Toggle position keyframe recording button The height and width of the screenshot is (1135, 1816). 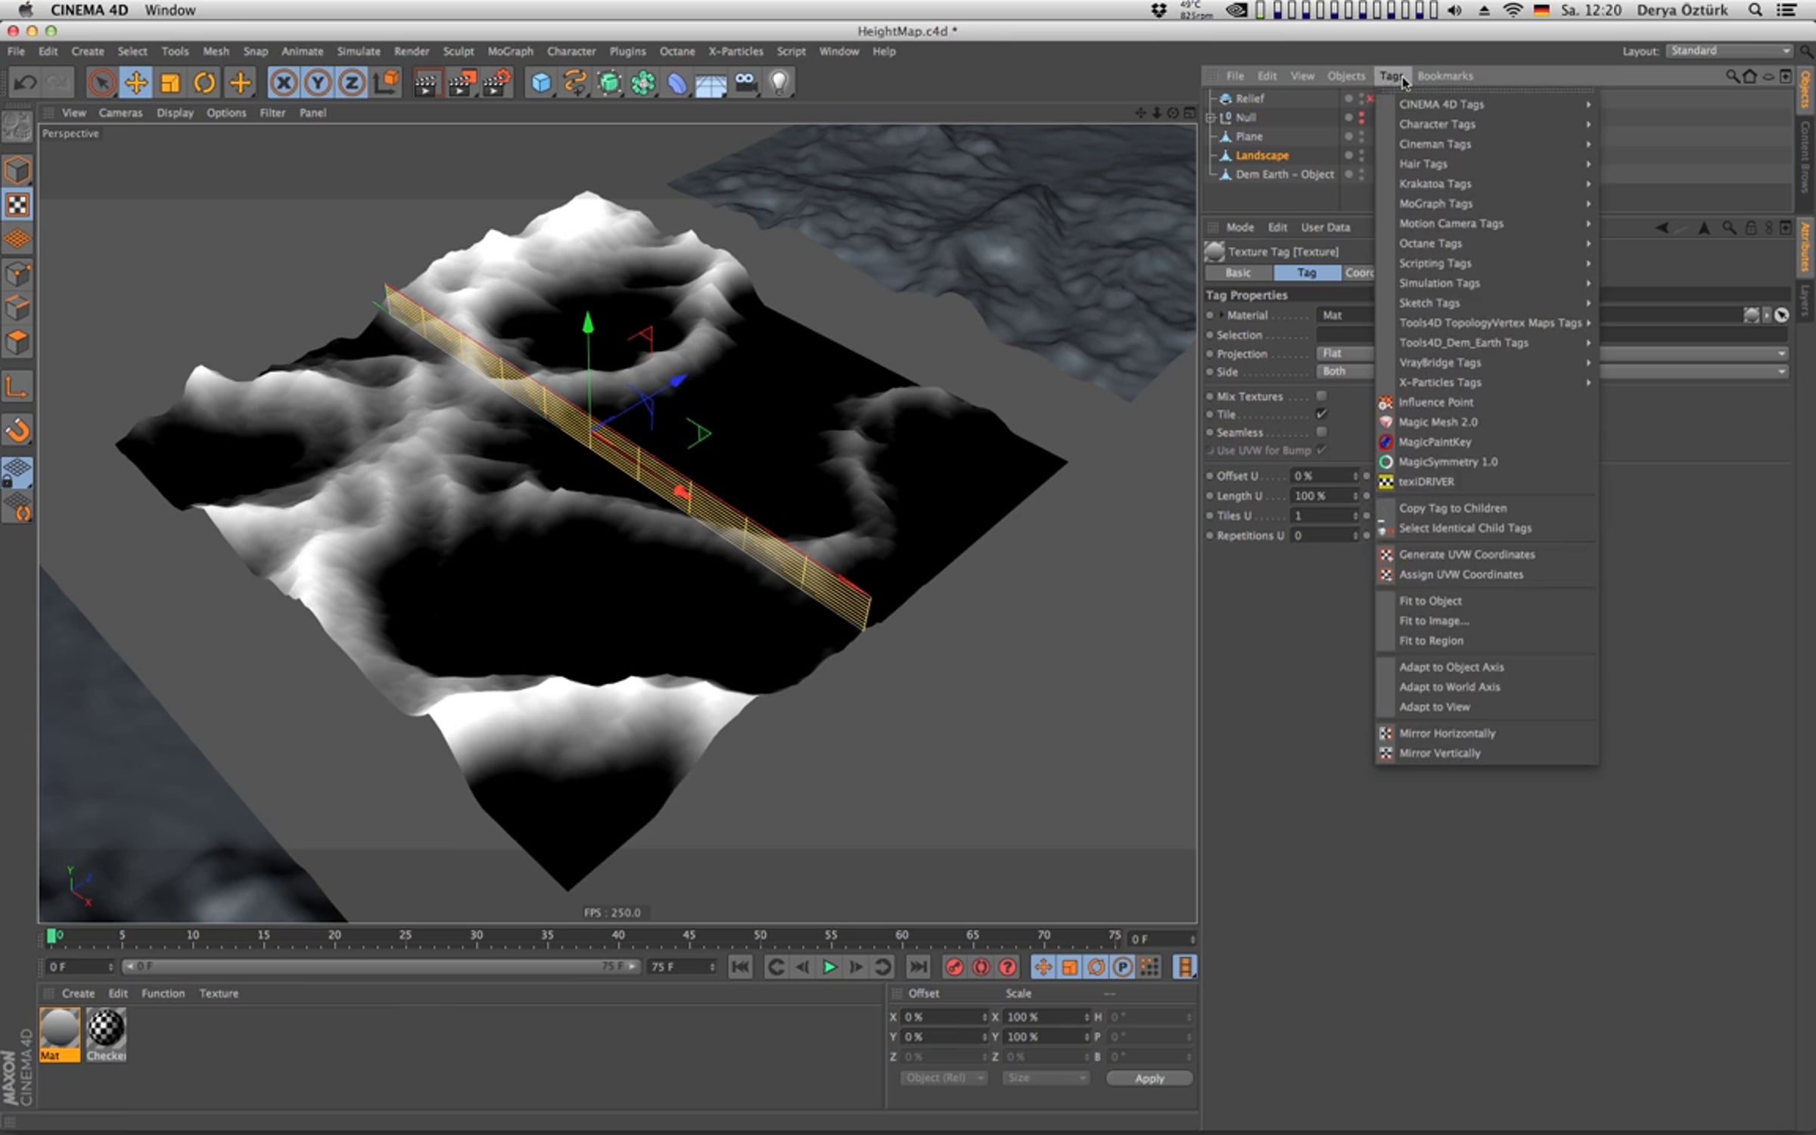point(1043,967)
